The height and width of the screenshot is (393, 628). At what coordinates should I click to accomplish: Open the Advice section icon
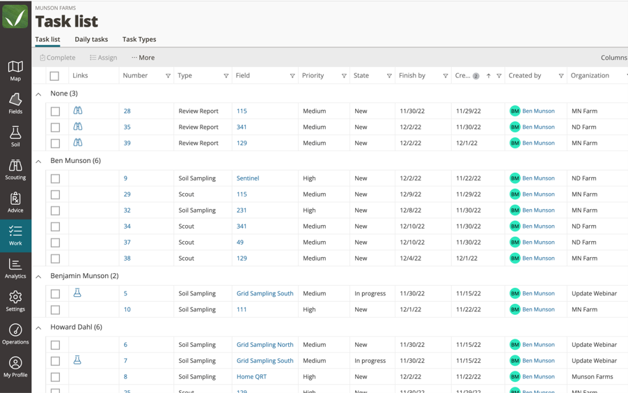click(15, 202)
